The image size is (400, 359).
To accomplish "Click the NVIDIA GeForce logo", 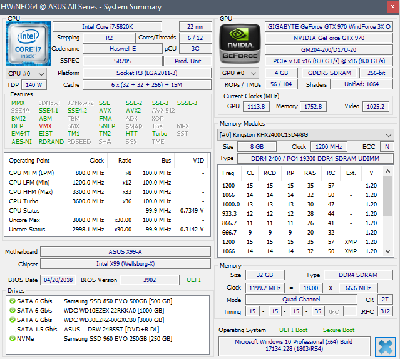I will point(240,44).
